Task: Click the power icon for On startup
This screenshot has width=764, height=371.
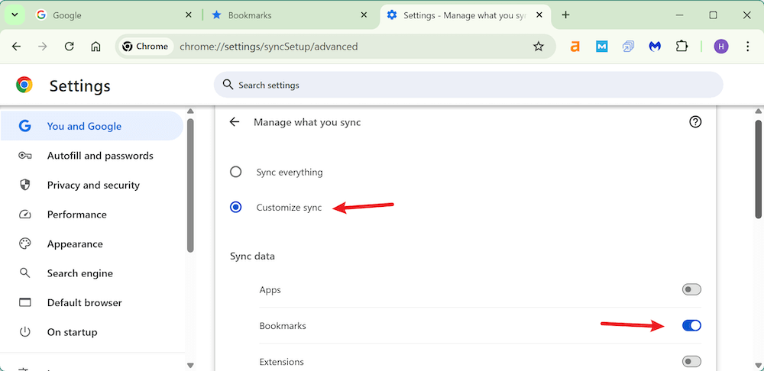Action: 24,332
